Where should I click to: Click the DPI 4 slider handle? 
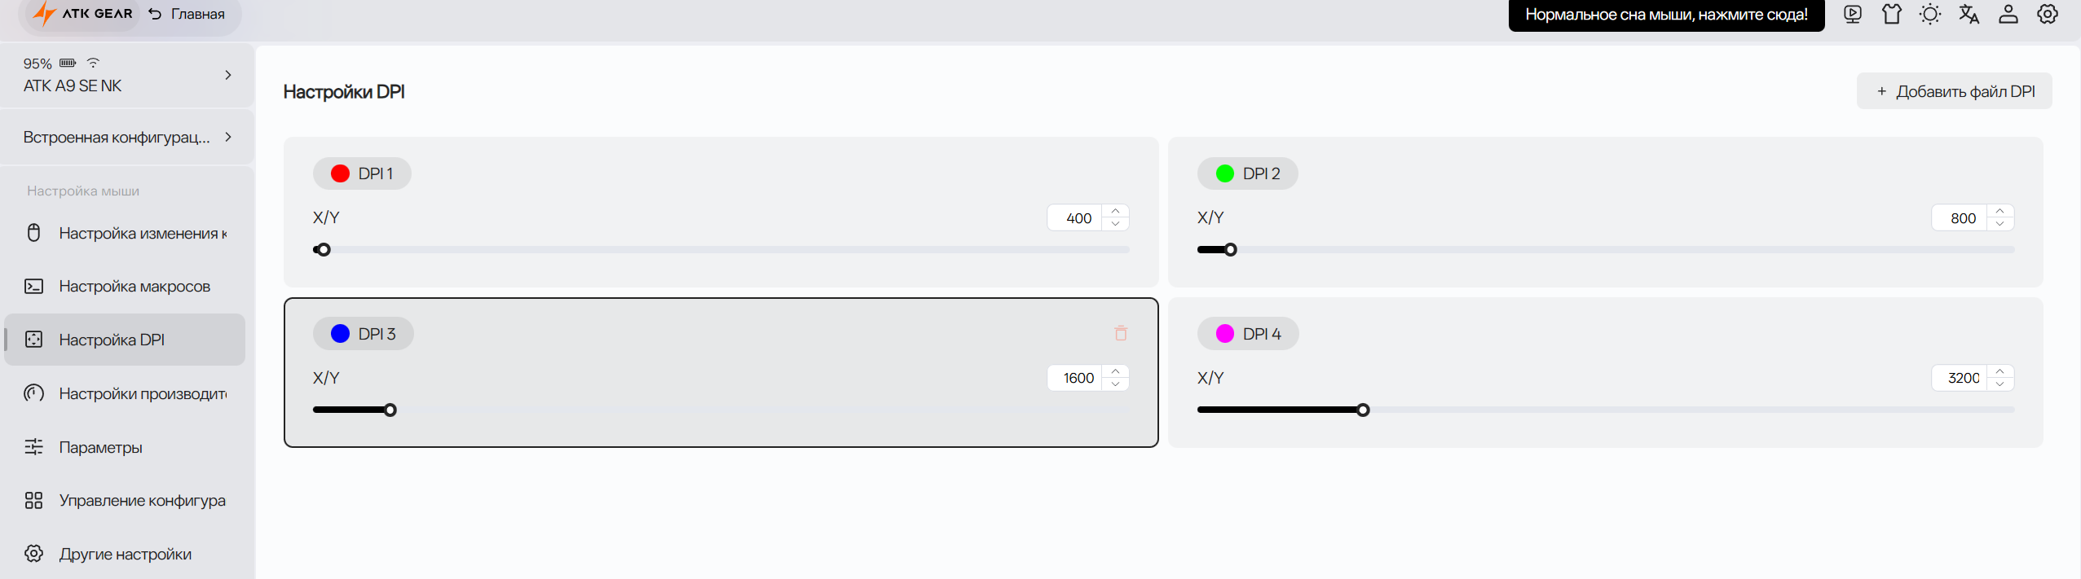1363,410
